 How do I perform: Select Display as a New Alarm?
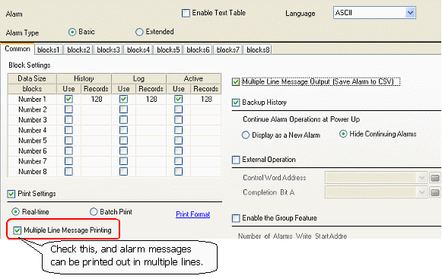tap(246, 135)
